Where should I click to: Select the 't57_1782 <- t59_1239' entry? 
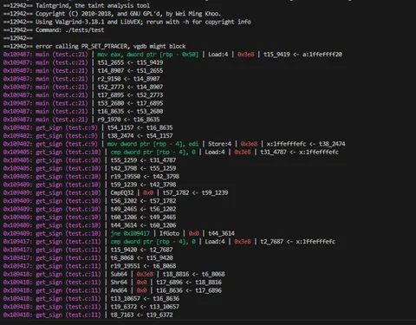tap(195, 192)
